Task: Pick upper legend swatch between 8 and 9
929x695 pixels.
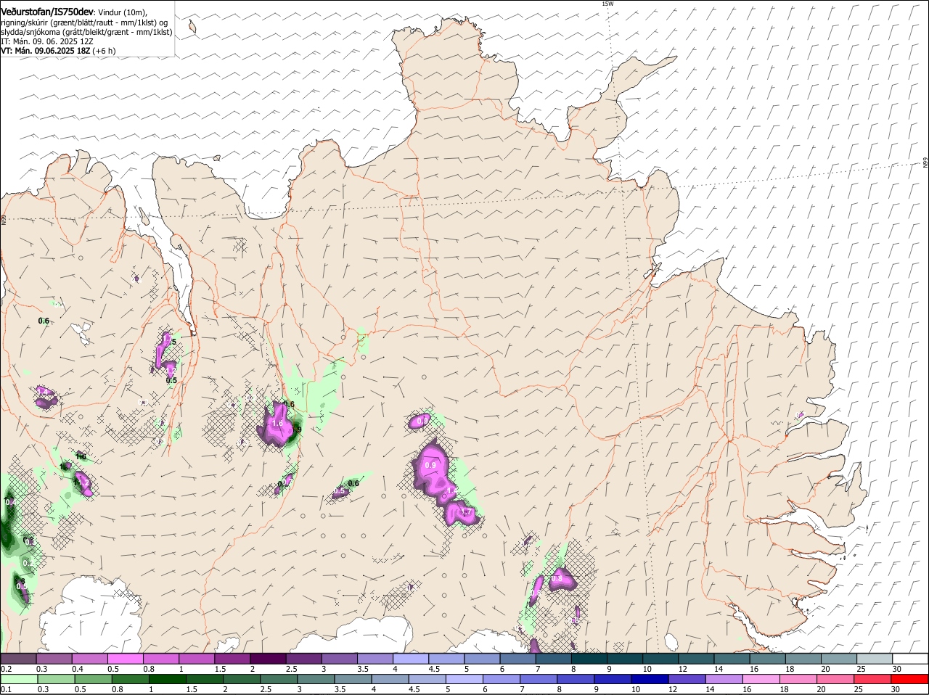Action: (588, 658)
